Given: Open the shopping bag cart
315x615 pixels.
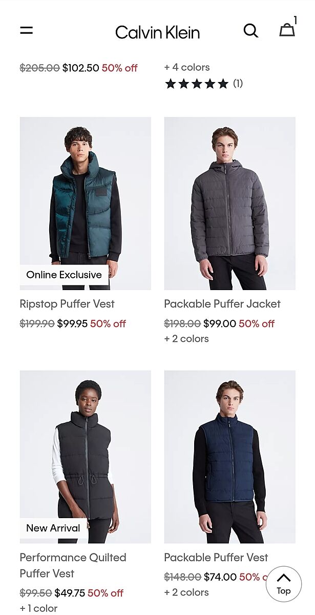Looking at the screenshot, I should pos(287,30).
